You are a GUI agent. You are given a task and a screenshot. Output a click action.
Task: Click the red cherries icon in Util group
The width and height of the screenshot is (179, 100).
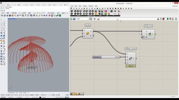point(109,14)
